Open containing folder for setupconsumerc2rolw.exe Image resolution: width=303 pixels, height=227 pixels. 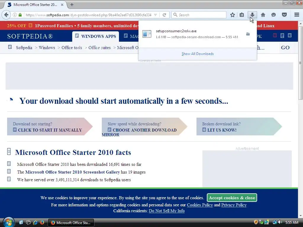(248, 34)
